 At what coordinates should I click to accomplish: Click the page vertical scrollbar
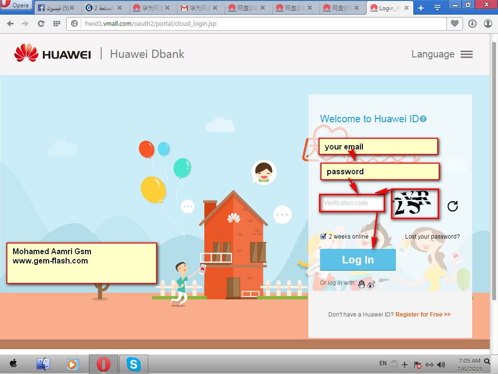[x=494, y=171]
